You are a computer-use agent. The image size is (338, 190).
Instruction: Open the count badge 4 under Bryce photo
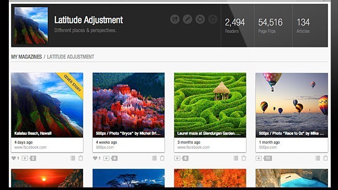(114, 158)
